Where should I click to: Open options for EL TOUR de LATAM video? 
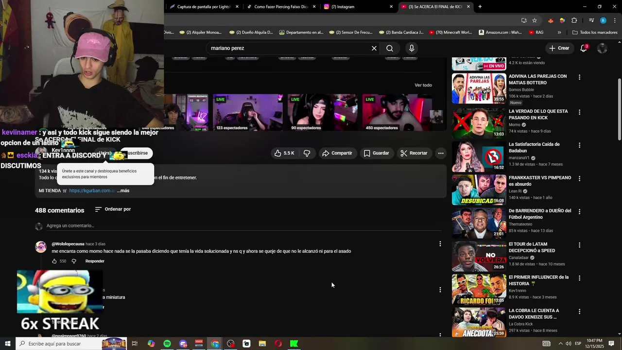click(579, 245)
